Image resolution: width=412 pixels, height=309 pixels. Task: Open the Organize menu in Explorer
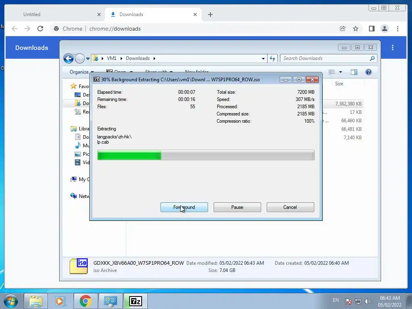pyautogui.click(x=81, y=72)
